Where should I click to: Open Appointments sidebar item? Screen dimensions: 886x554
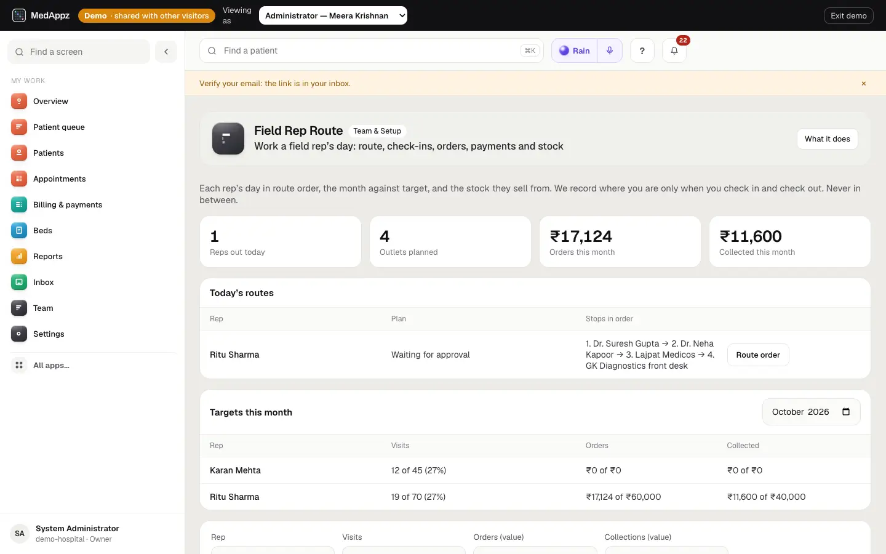pos(92,179)
